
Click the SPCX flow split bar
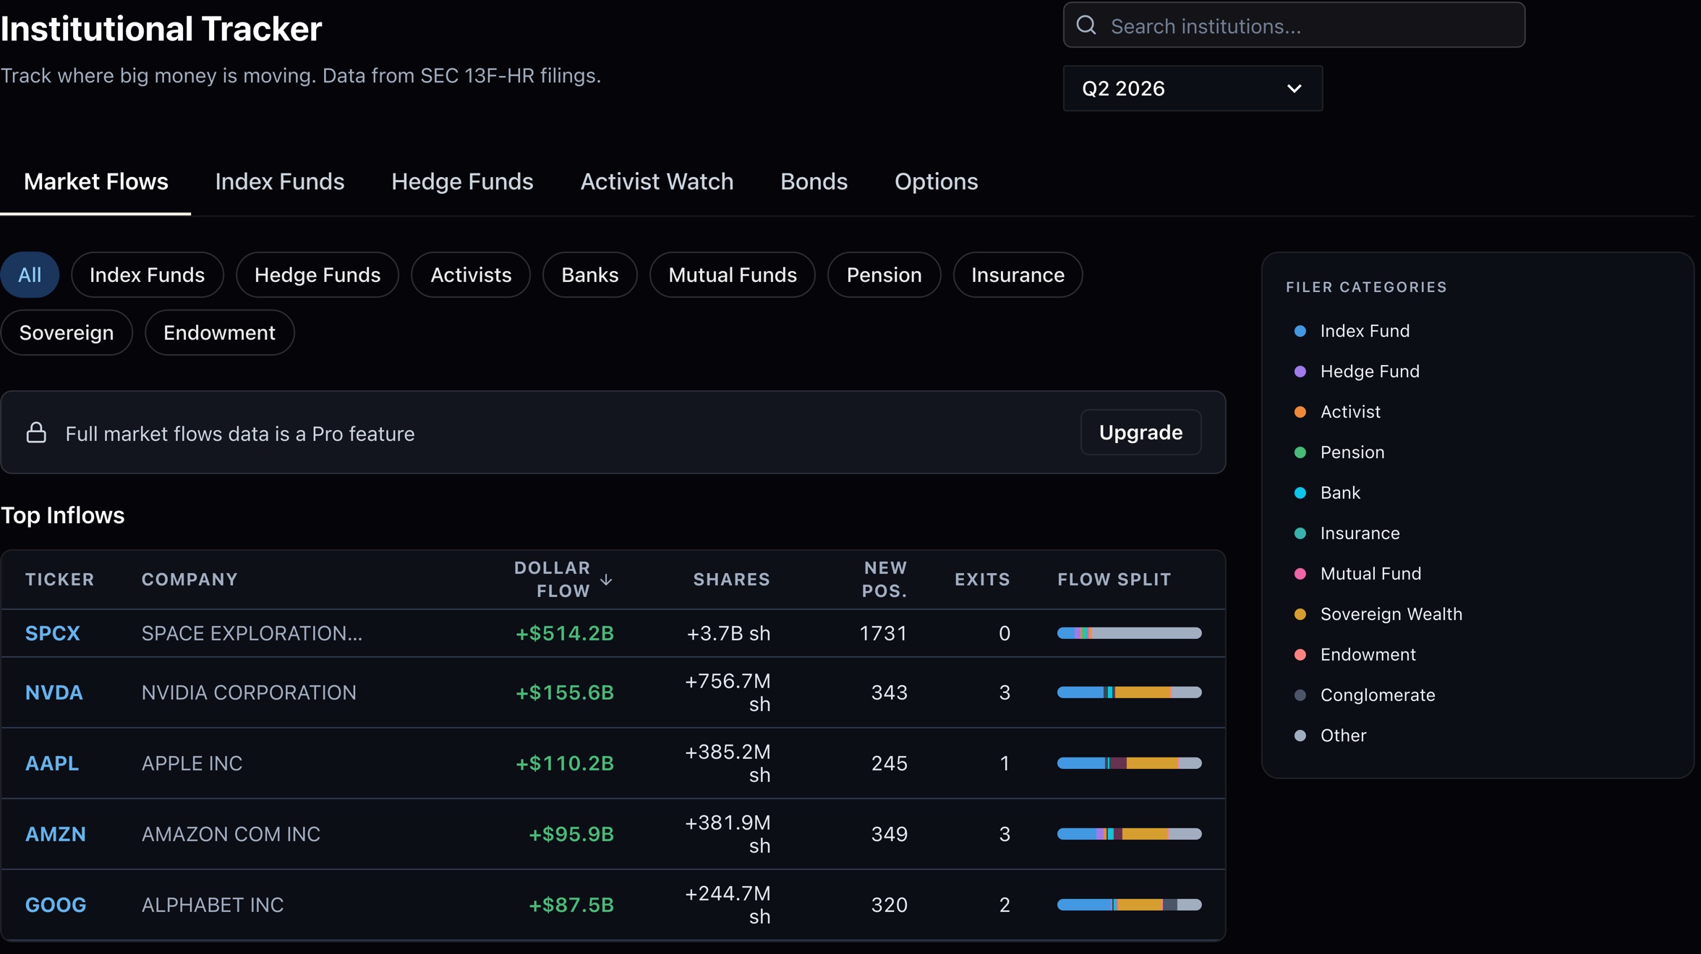(1129, 633)
